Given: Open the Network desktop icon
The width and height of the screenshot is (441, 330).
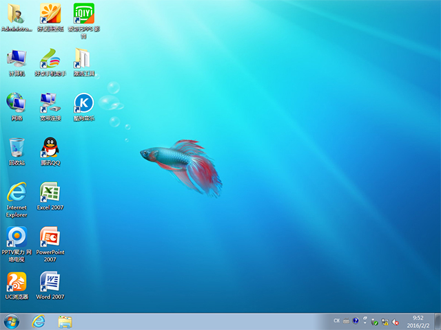Looking at the screenshot, I should tap(17, 103).
